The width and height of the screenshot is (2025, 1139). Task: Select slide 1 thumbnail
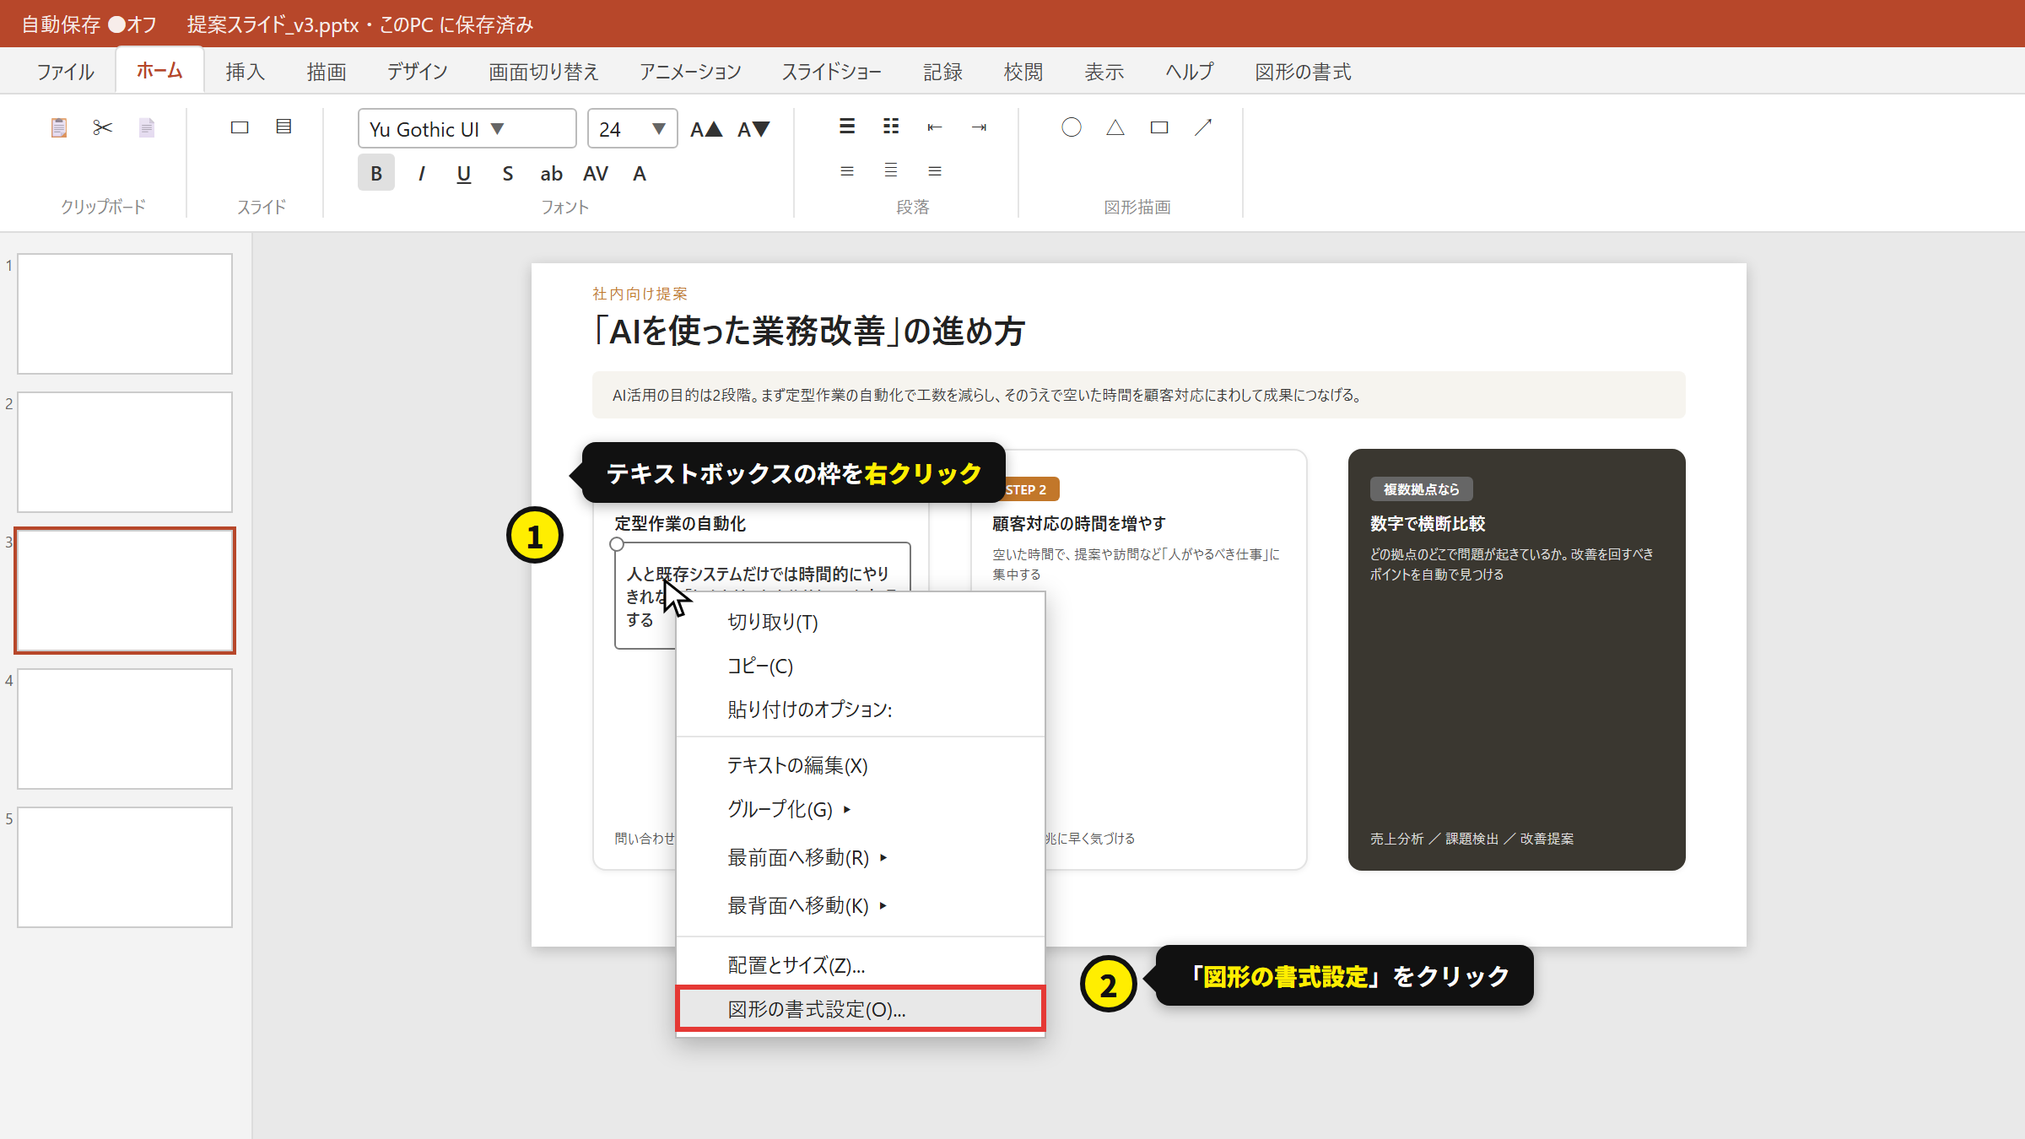tap(125, 314)
